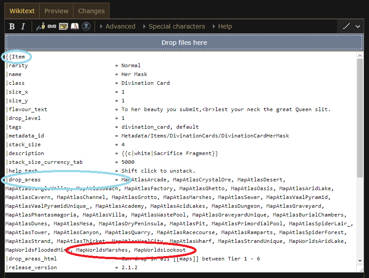Click on the 'tags' parameter name
369x278 pixels.
pos(15,127)
